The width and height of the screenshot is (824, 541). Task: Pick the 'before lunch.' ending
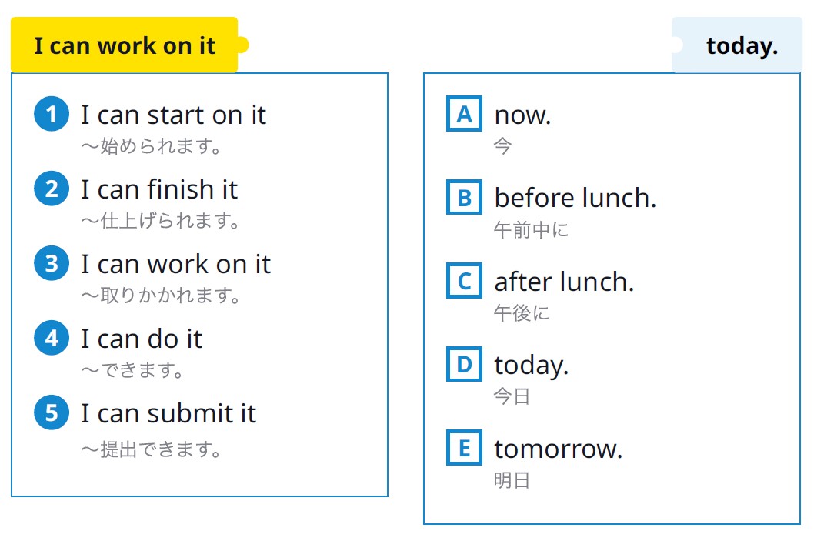coord(575,199)
